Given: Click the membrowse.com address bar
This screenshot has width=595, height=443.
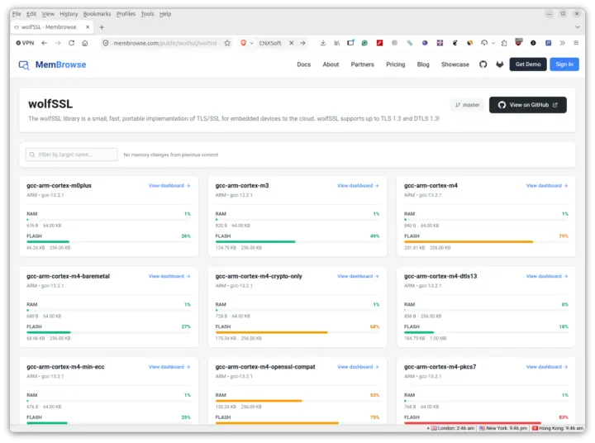Looking at the screenshot, I should pos(165,43).
